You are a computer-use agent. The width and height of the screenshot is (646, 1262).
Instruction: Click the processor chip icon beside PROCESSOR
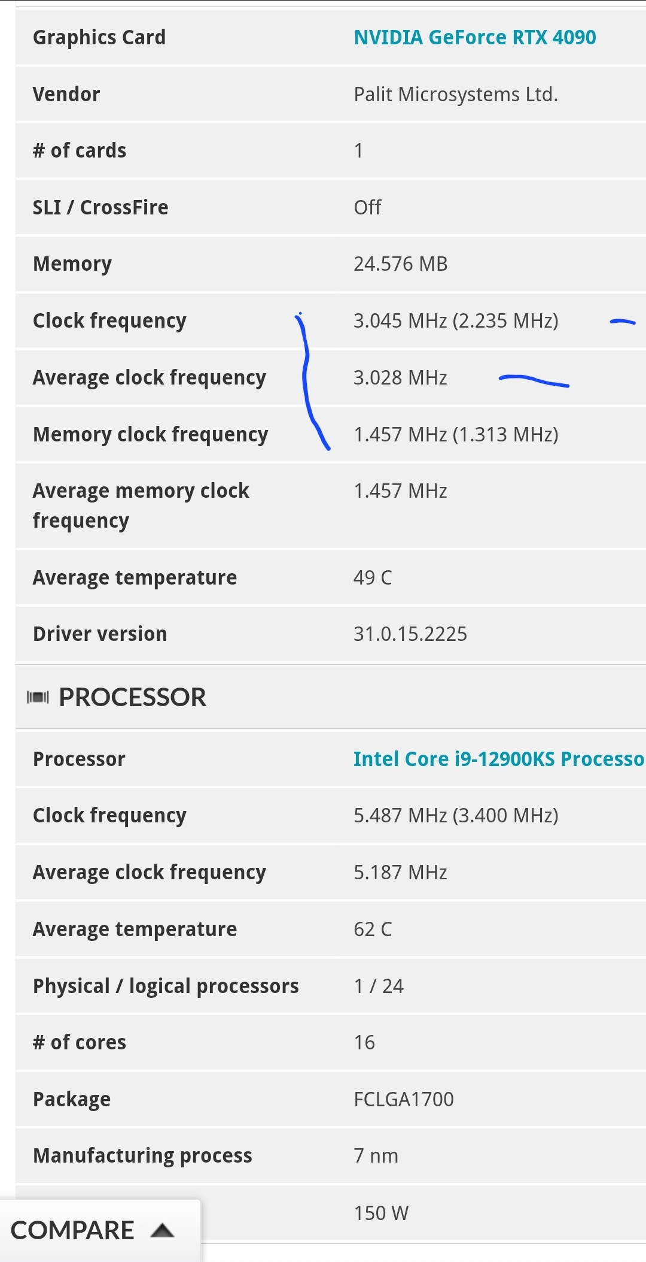37,696
